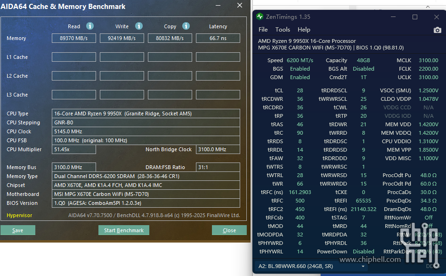Click the MEM VDD 1.4200V value
This screenshot has width=446, height=276.
(429, 124)
